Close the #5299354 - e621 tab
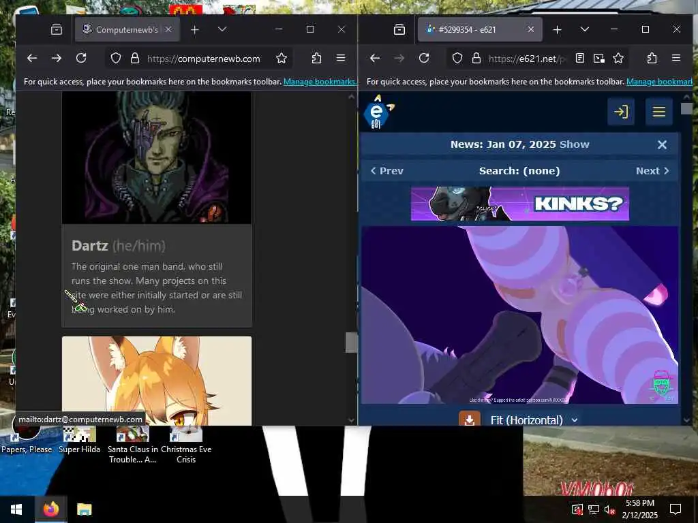The width and height of the screenshot is (698, 523). (x=530, y=30)
